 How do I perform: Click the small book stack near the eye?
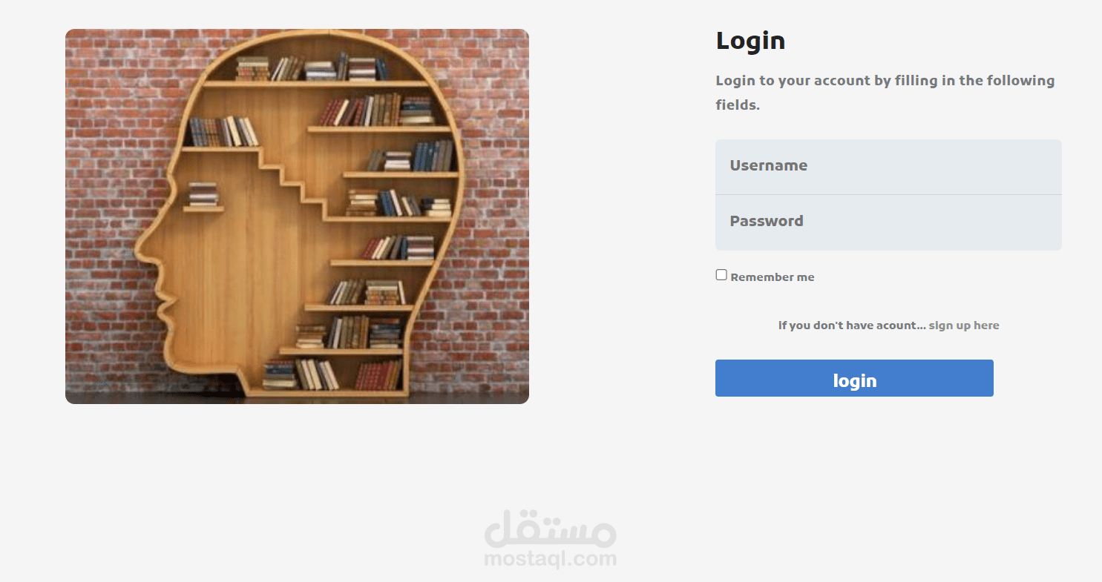coord(203,194)
